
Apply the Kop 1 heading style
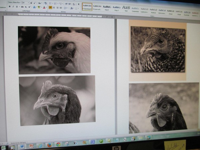point(107,8)
